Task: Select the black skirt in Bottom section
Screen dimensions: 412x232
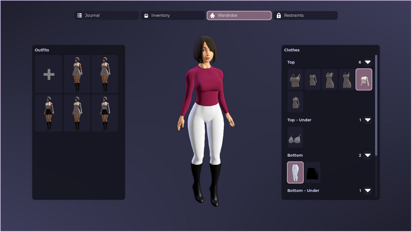Action: pyautogui.click(x=312, y=172)
